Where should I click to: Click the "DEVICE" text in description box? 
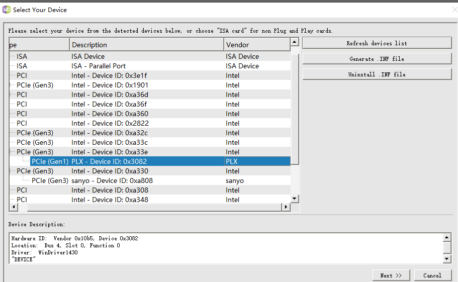(x=23, y=259)
